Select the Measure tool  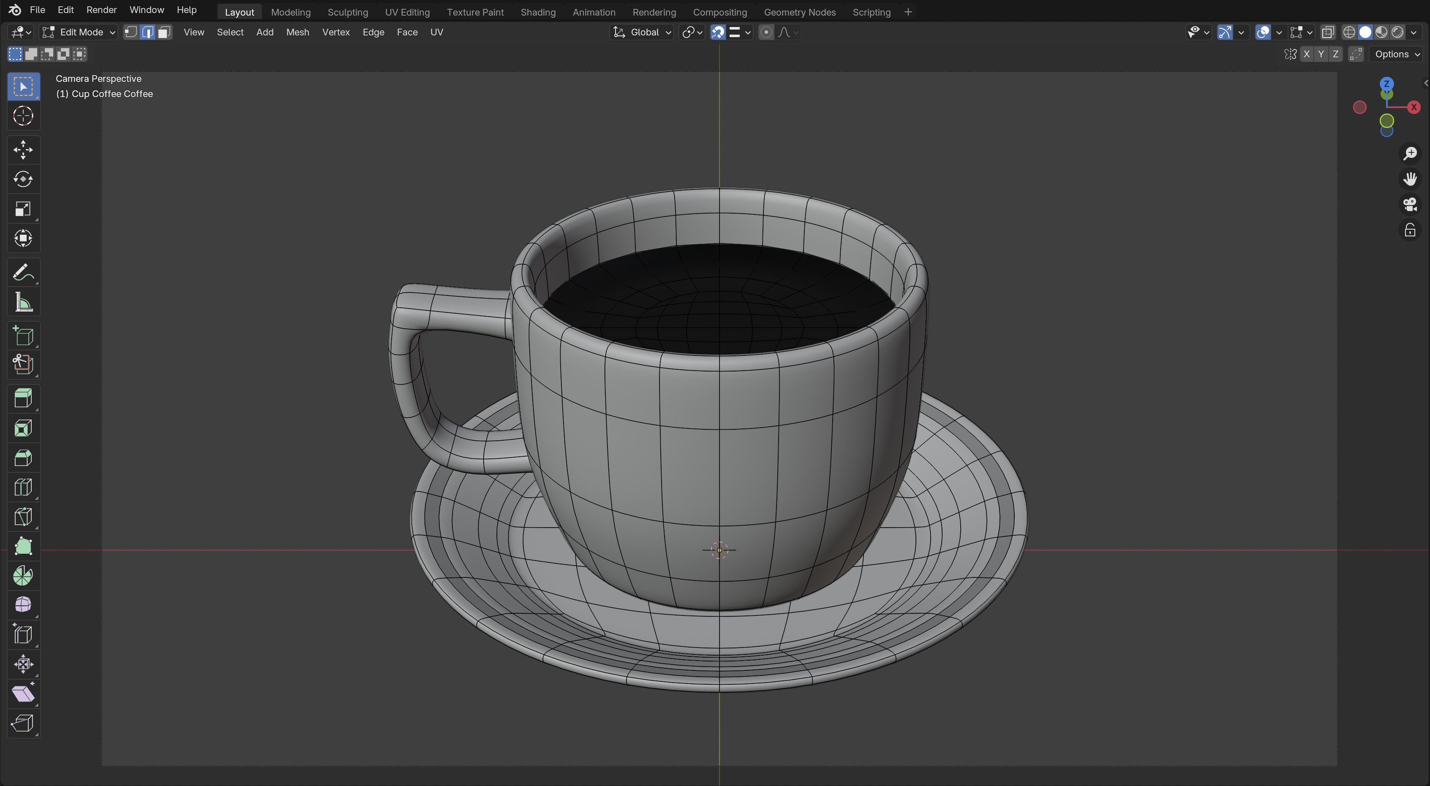click(x=23, y=302)
